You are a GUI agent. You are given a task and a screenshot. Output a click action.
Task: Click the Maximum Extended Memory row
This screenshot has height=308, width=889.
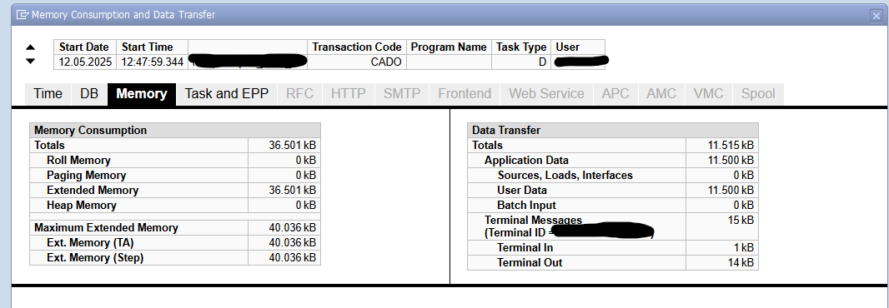174,227
